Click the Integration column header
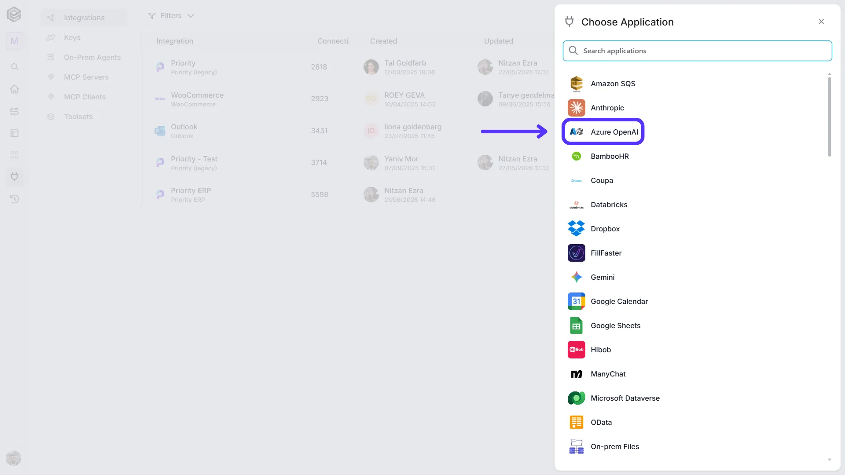The image size is (845, 475). [175, 41]
